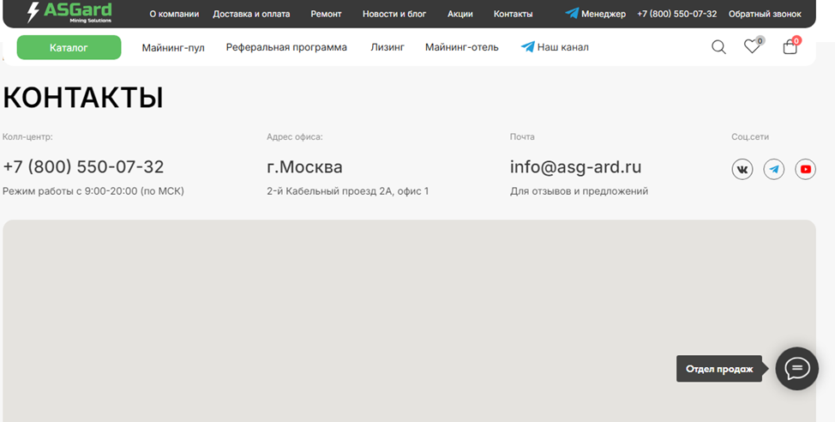Image resolution: width=835 pixels, height=422 pixels.
Task: Go to Доставка и оплата page
Action: pyautogui.click(x=251, y=14)
